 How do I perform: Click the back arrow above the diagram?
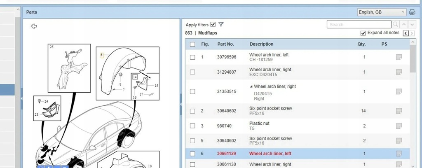click(34, 26)
